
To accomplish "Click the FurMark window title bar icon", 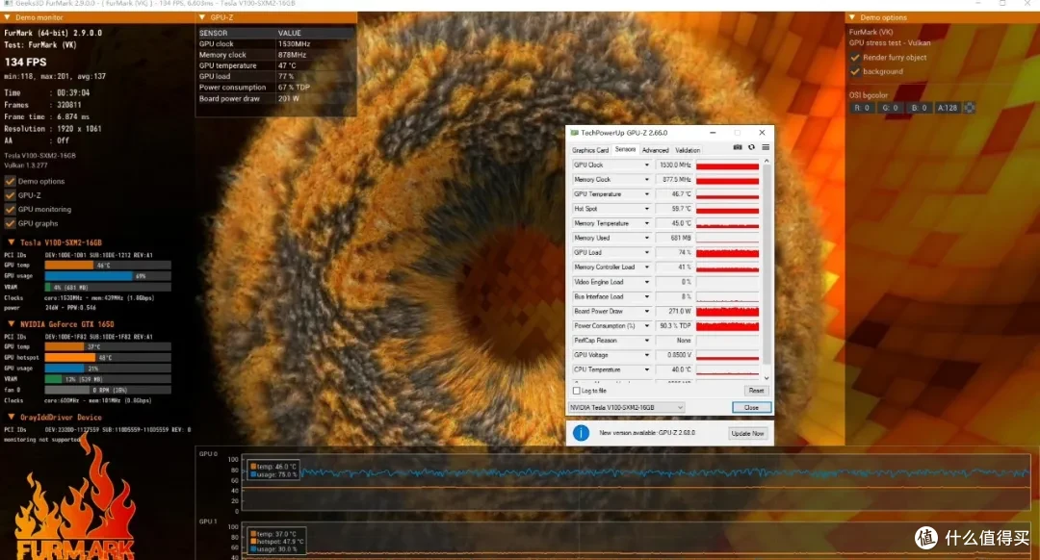I will (8, 3).
